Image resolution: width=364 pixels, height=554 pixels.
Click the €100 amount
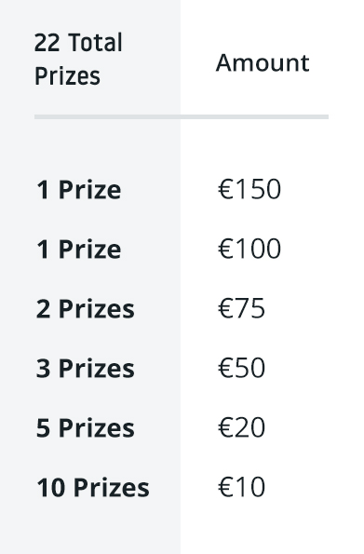[x=249, y=249]
